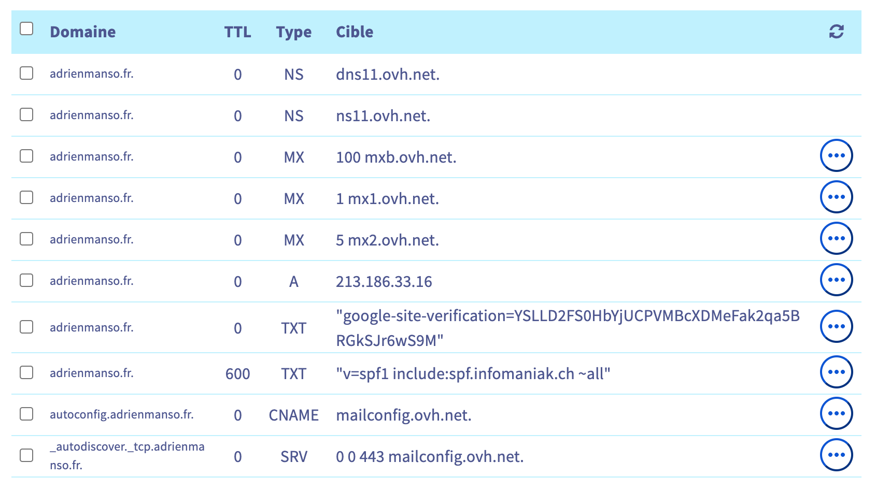Select checkbox for the A record row
Screen dimensions: 876x491
[x=26, y=280]
